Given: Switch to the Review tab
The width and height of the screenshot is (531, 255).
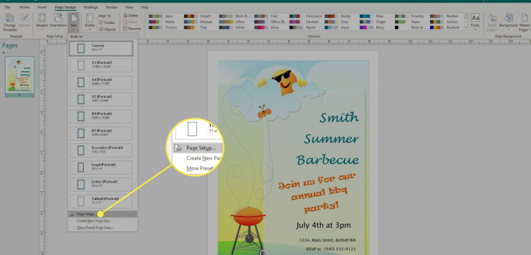Looking at the screenshot, I should [x=112, y=7].
